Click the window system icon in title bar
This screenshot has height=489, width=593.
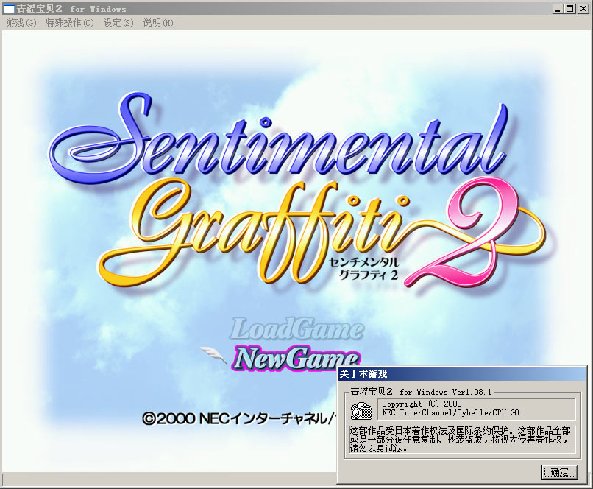(x=10, y=8)
